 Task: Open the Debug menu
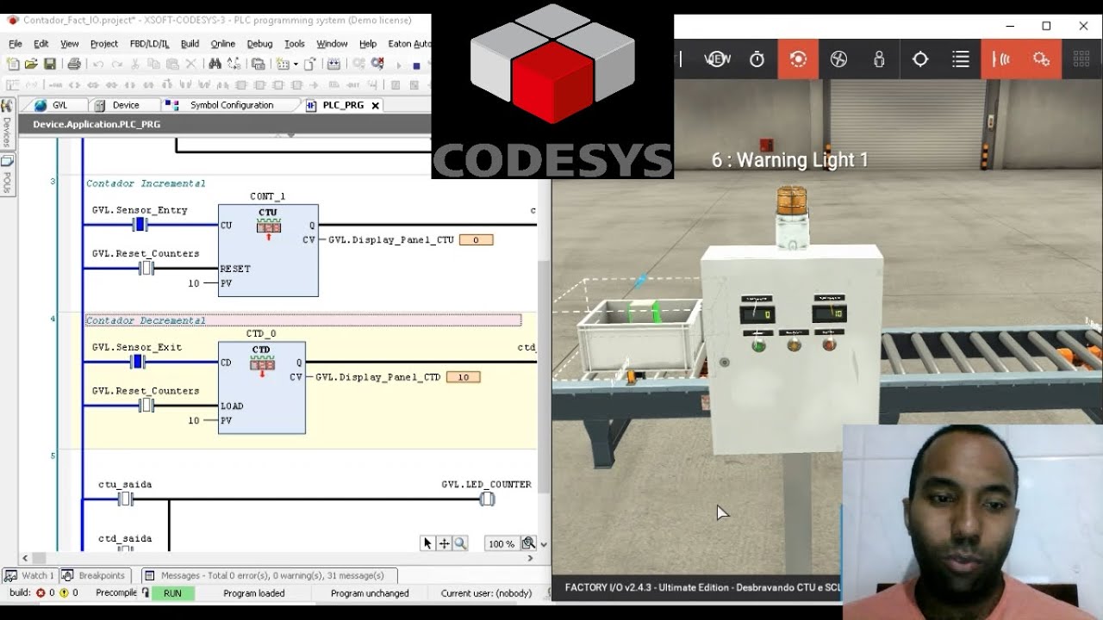[259, 43]
